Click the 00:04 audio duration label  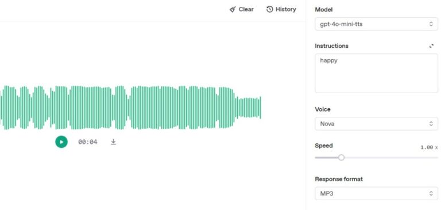point(88,142)
